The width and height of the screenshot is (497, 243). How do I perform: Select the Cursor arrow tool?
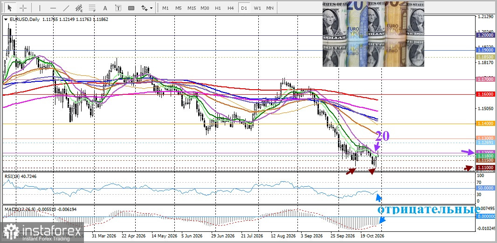(x=10, y=8)
